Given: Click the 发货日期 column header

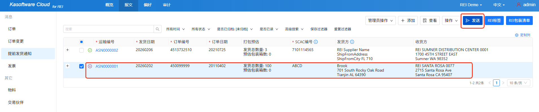Looking at the screenshot, I should 147,42.
